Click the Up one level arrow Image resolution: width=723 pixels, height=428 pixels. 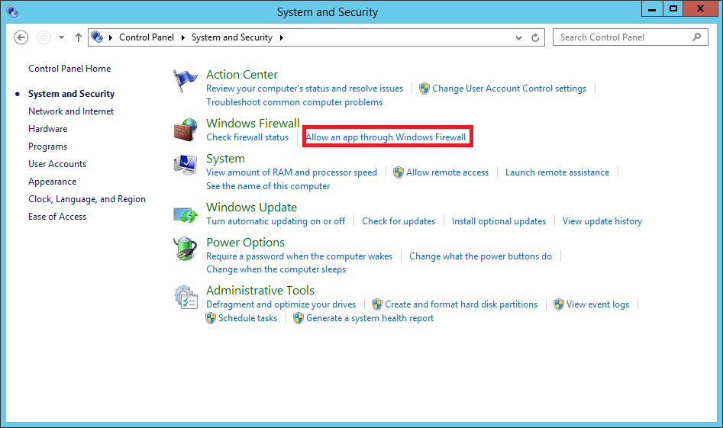pos(79,37)
